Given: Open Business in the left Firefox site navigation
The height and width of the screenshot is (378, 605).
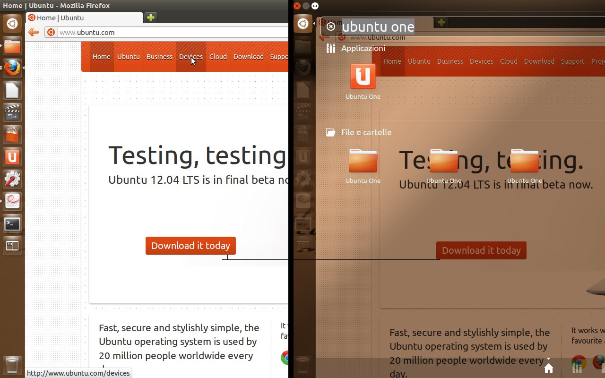Looking at the screenshot, I should coord(159,57).
